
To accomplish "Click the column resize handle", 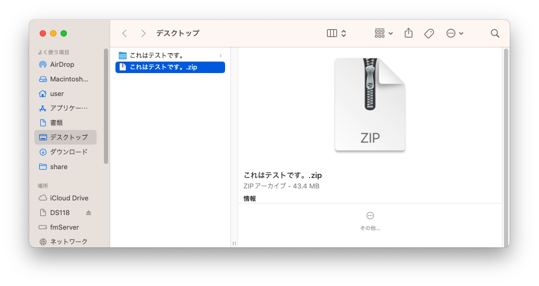I will [234, 243].
